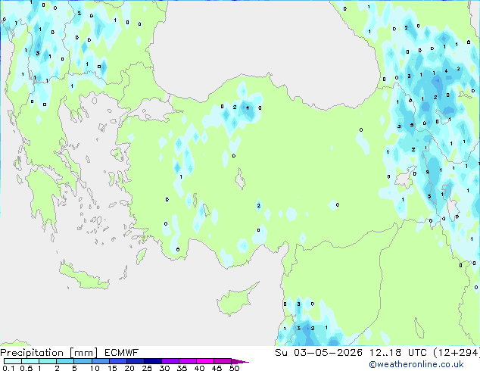Click the '10' legend scale label
Screen dimensions: 480x371
pyautogui.click(x=95, y=368)
